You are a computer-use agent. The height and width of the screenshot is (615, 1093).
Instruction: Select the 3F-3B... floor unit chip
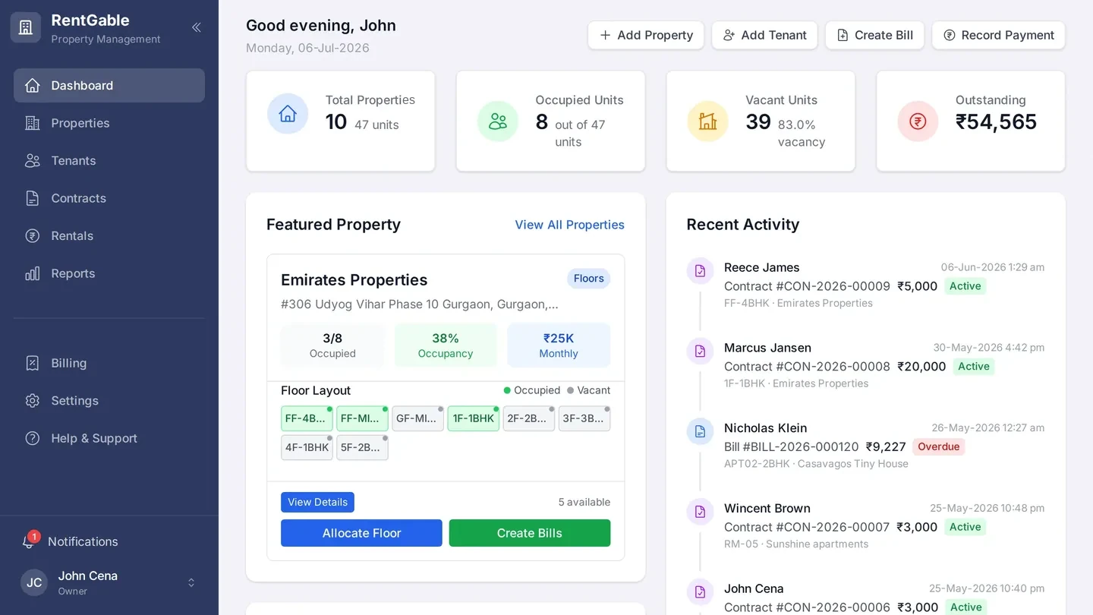(584, 418)
